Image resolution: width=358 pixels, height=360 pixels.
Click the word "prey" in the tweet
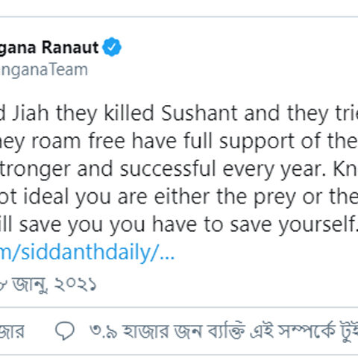(274, 198)
